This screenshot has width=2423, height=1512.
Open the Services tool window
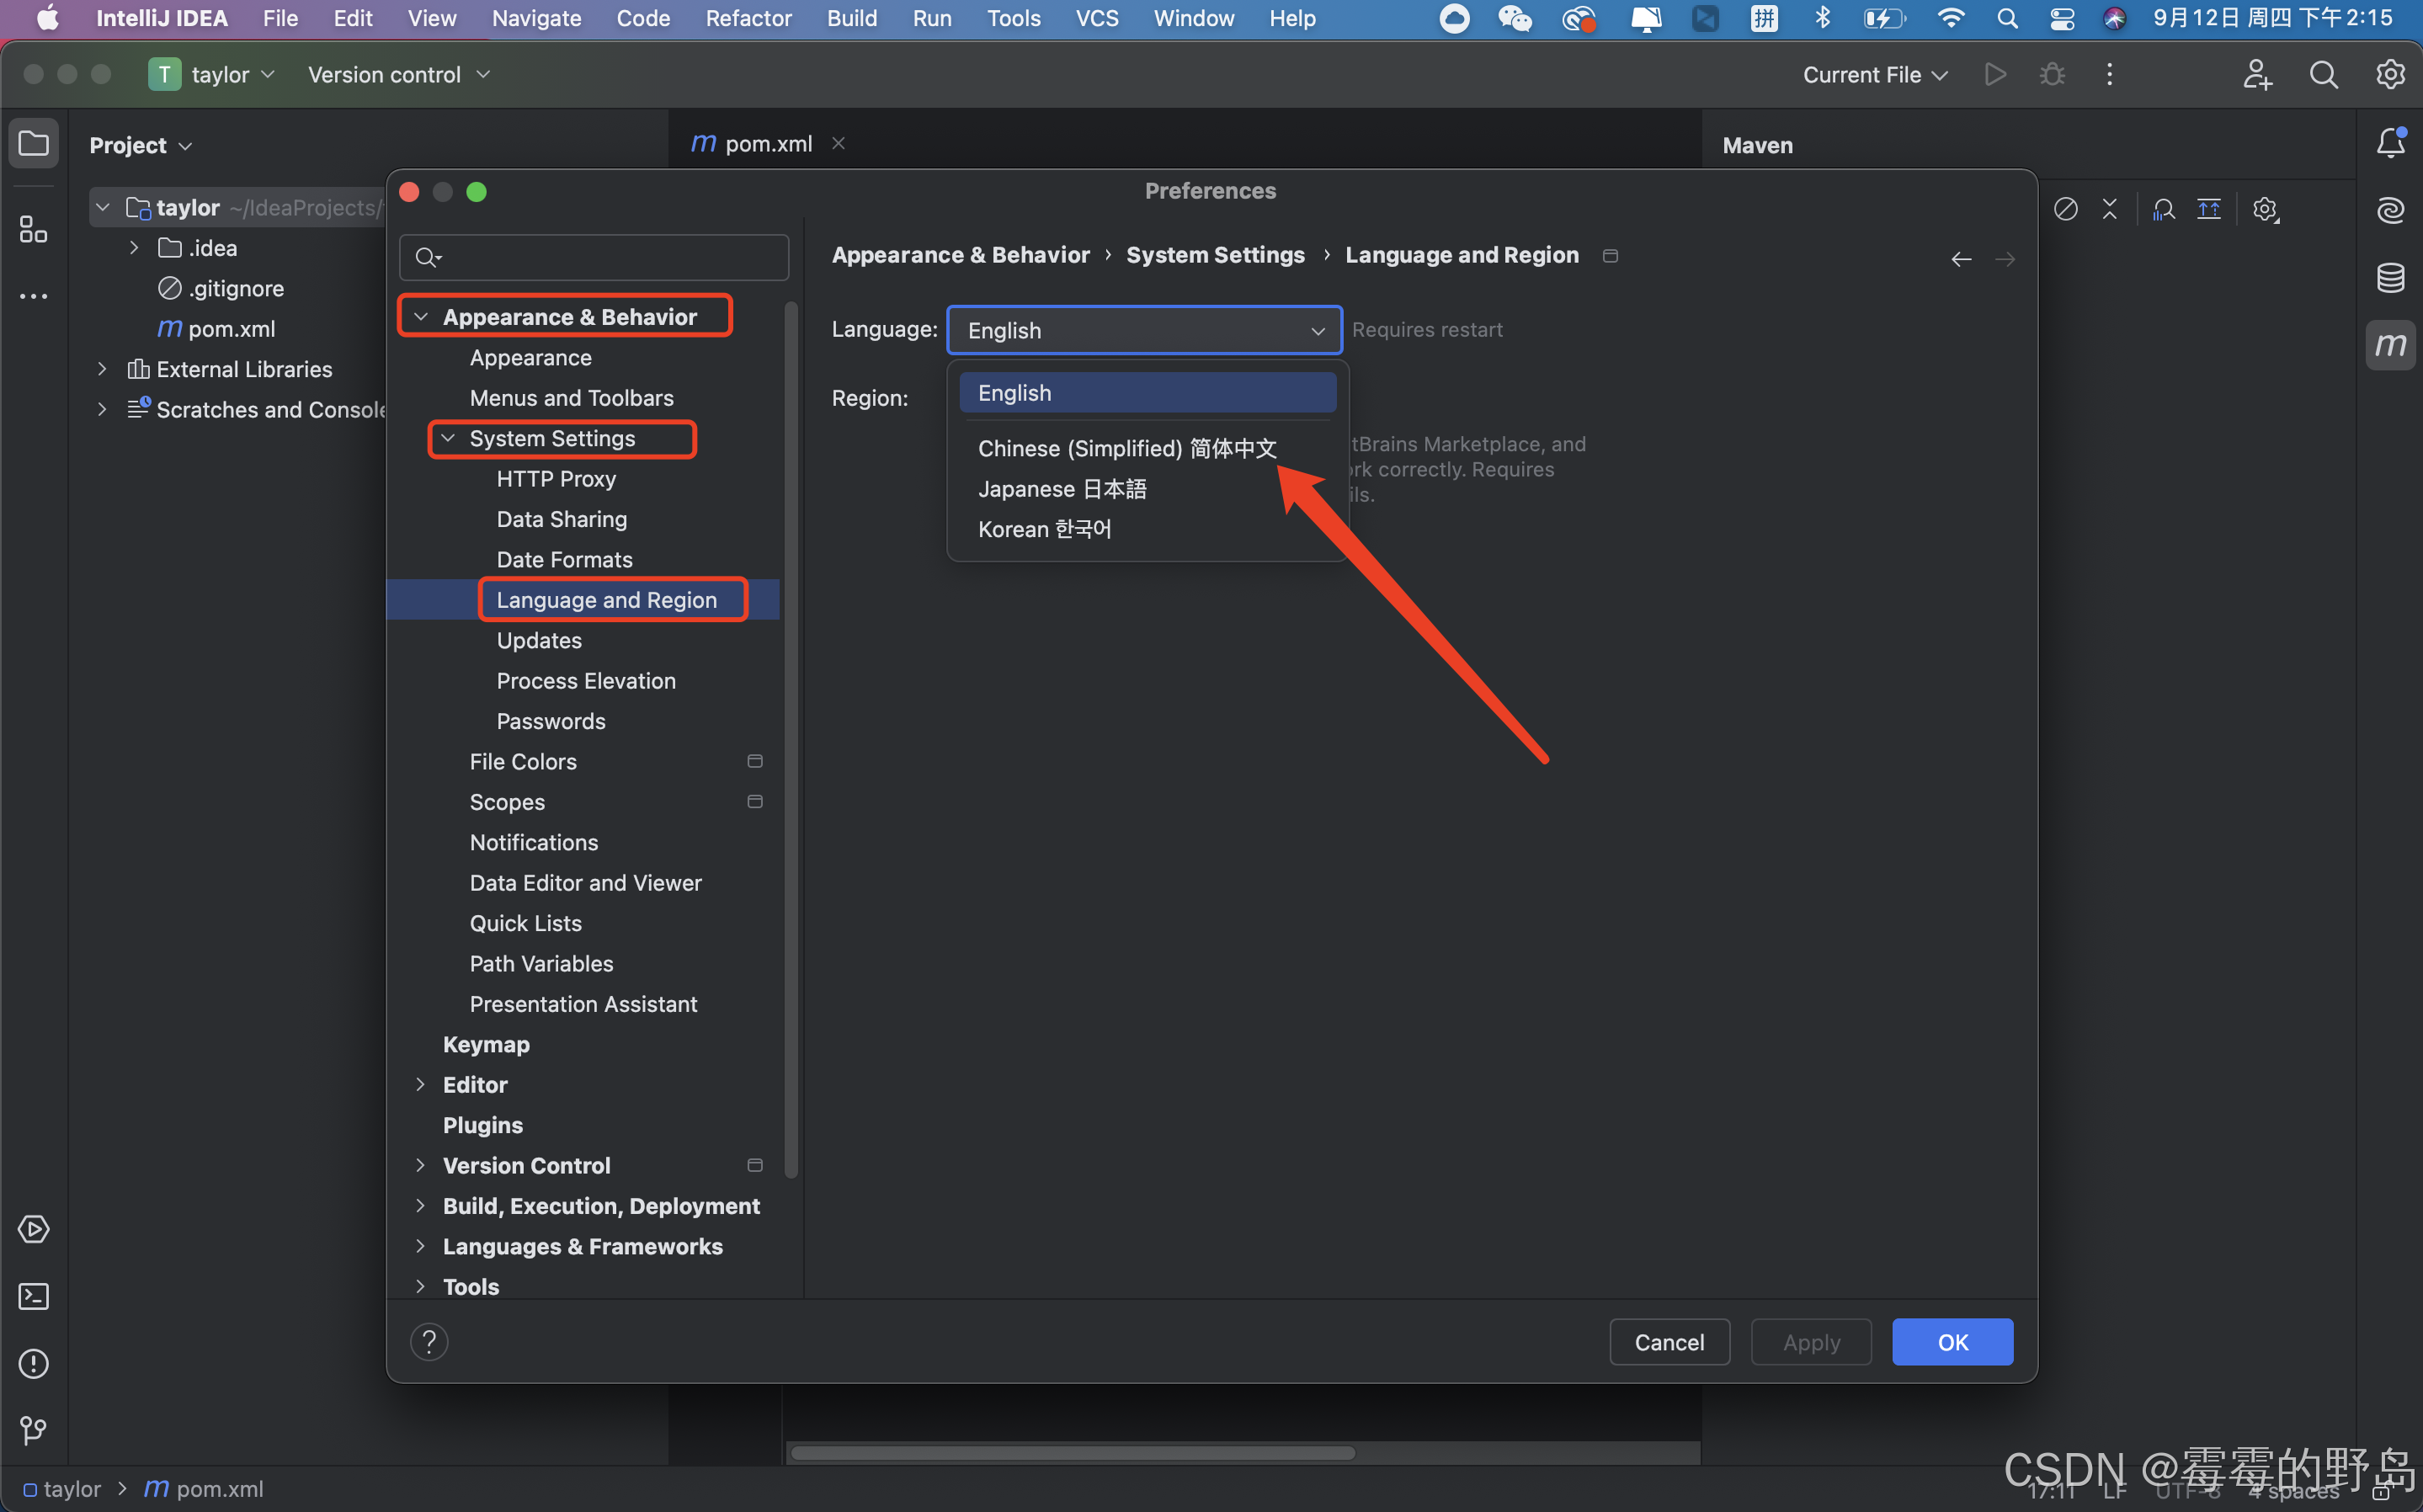33,1229
